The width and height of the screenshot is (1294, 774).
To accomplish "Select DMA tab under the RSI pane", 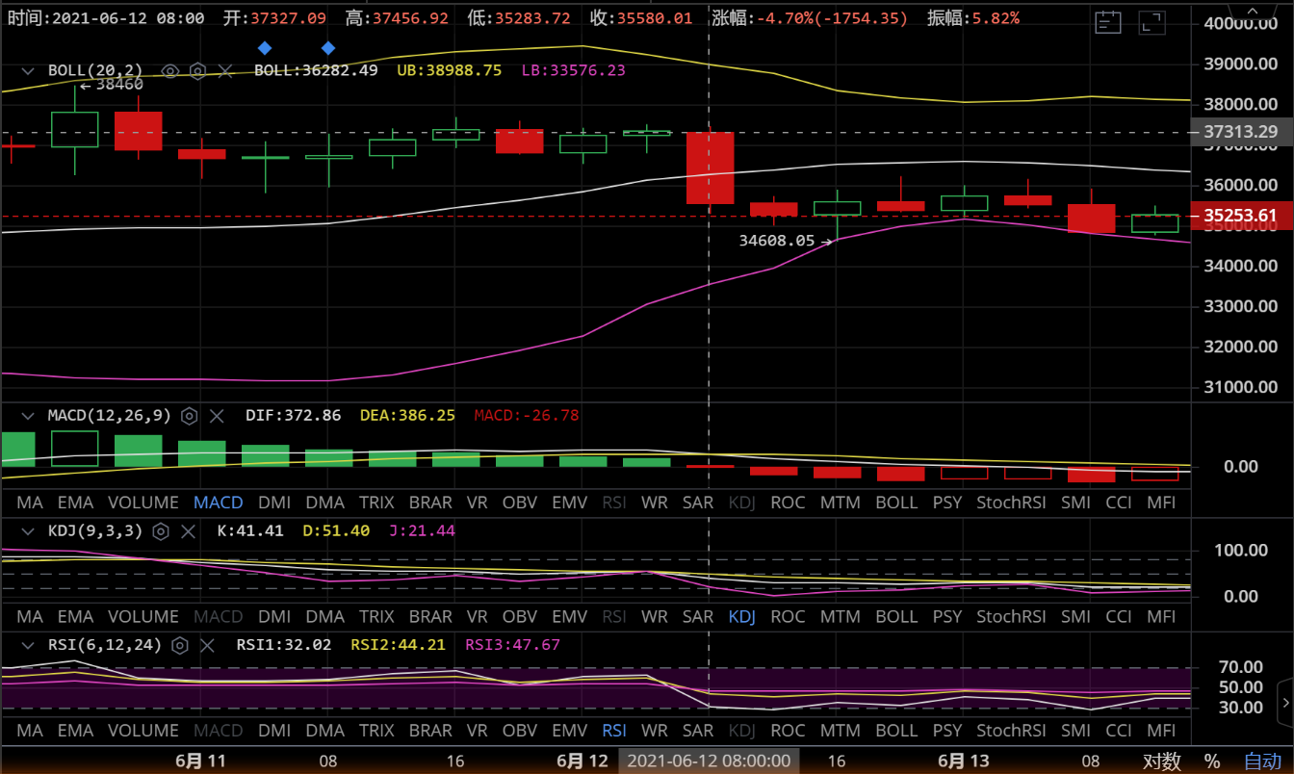I will [x=324, y=732].
